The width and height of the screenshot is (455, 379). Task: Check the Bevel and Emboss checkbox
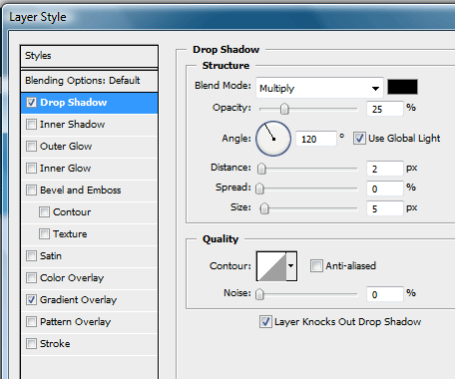31,190
